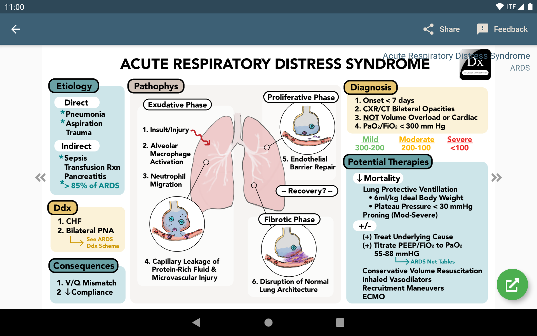537x336 pixels.
Task: Tap the Android home circle button
Action: [268, 323]
